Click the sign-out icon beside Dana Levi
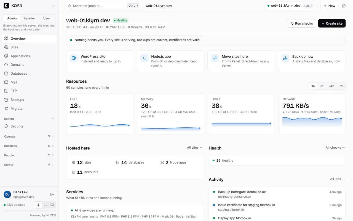Viewport: 353px width, 221px height. click(52, 194)
